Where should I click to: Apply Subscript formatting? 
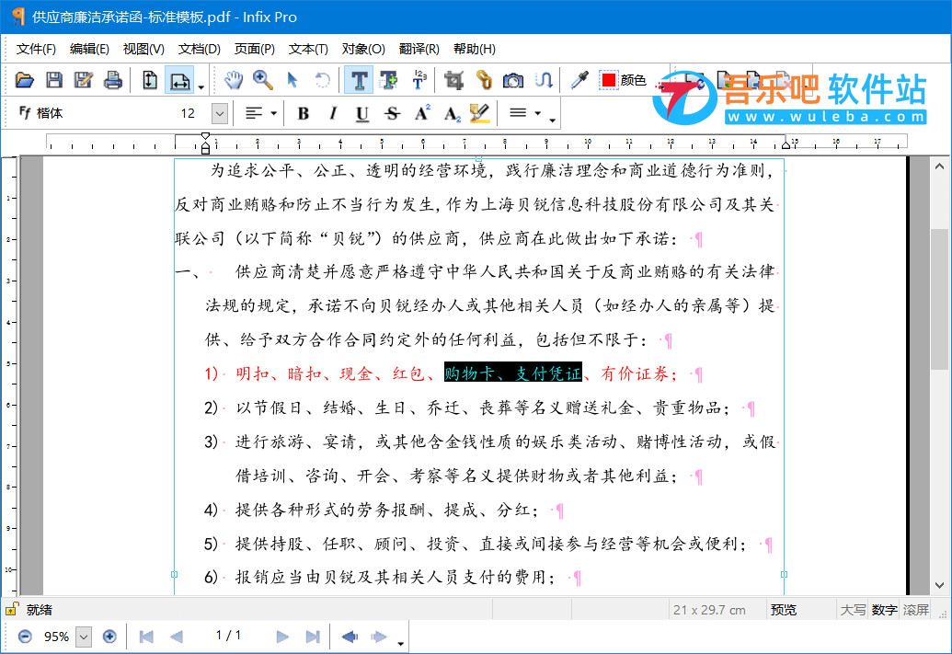[x=453, y=113]
